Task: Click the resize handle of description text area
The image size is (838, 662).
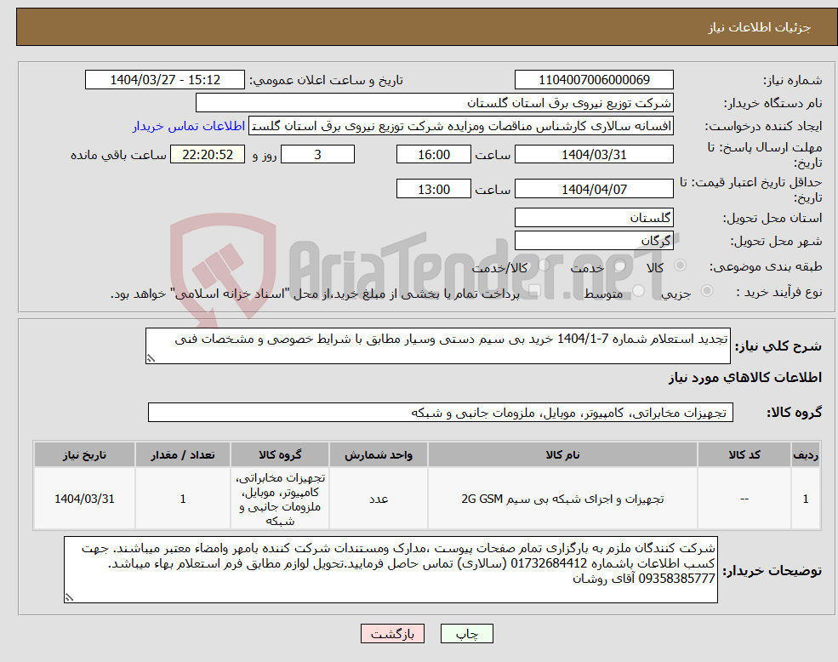Action: pyautogui.click(x=151, y=359)
